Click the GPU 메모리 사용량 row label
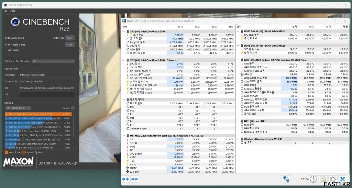This screenshot has height=188, width=352. [x=254, y=110]
